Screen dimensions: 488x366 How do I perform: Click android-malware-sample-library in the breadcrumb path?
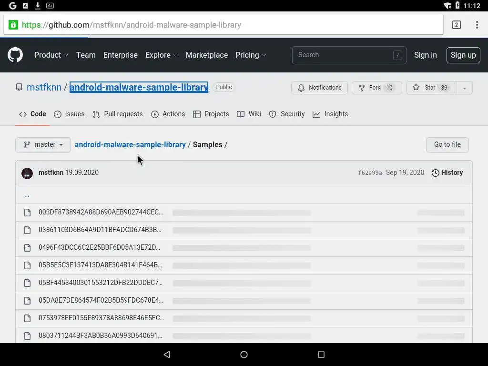click(x=130, y=145)
